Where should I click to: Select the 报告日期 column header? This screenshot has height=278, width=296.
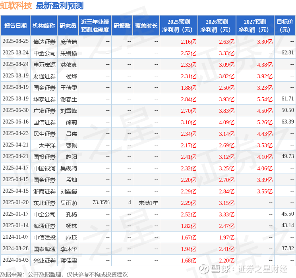pyautogui.click(x=15, y=26)
